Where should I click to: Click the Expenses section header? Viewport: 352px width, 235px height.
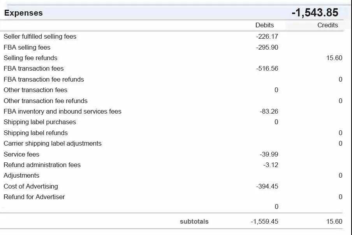tap(23, 13)
